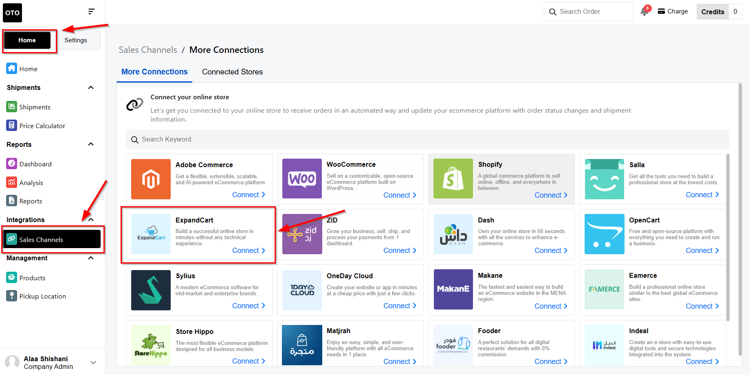This screenshot has height=375, width=750.
Task: Click the store list scrollbar
Action: pos(728,238)
